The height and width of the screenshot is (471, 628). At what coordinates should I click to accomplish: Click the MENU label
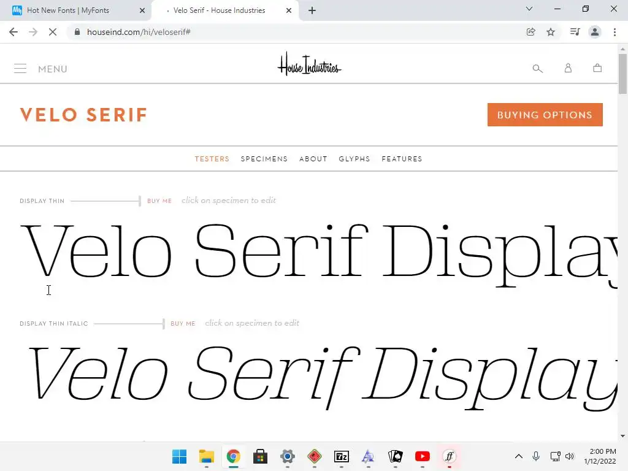53,69
